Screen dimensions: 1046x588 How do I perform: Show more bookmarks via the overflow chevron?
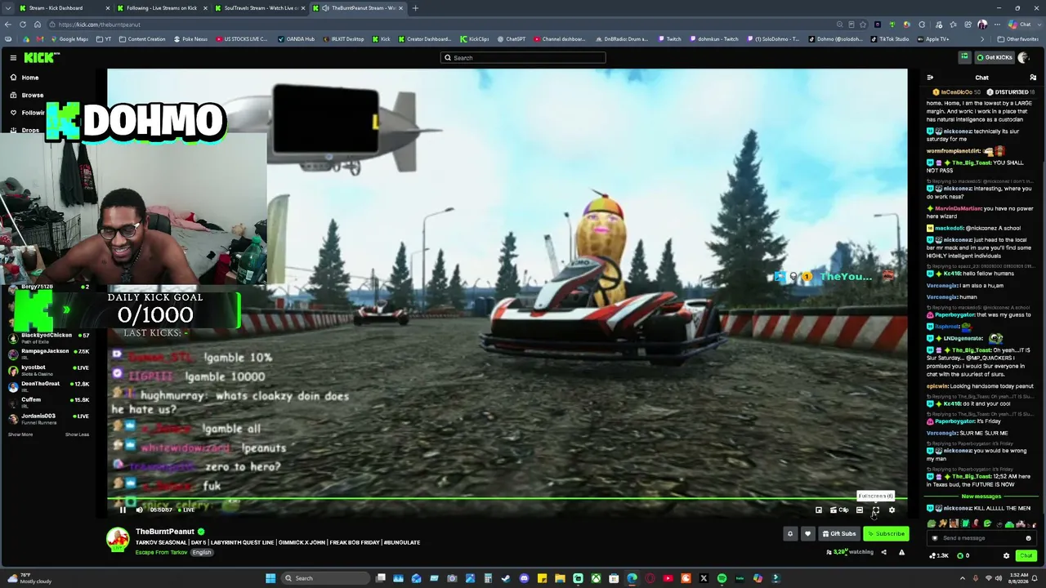click(x=982, y=39)
